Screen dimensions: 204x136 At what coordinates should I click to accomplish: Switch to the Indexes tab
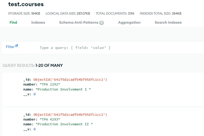pyautogui.click(x=38, y=22)
